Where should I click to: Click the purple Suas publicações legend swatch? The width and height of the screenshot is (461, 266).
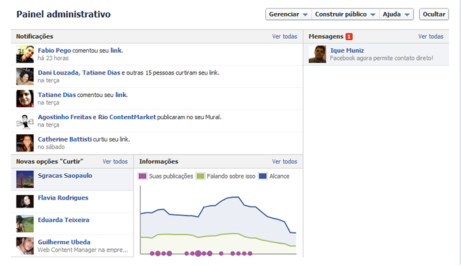[142, 176]
